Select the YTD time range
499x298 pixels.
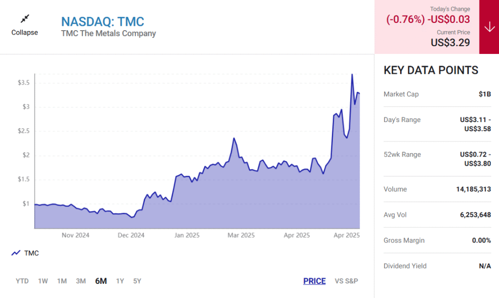(22, 281)
